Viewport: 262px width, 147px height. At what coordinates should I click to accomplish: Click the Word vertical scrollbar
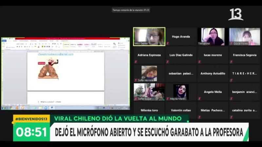[129, 77]
